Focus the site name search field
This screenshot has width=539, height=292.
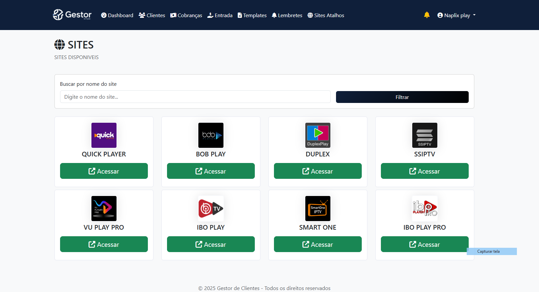click(195, 97)
